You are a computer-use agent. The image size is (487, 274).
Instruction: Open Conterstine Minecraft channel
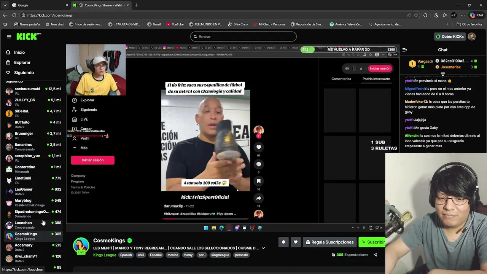(33, 169)
